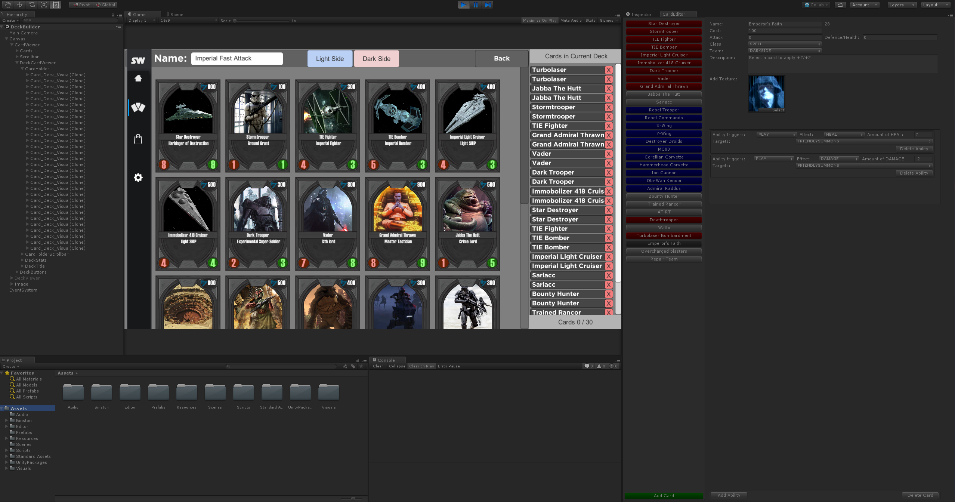Click the Light Side button

pyautogui.click(x=330, y=59)
